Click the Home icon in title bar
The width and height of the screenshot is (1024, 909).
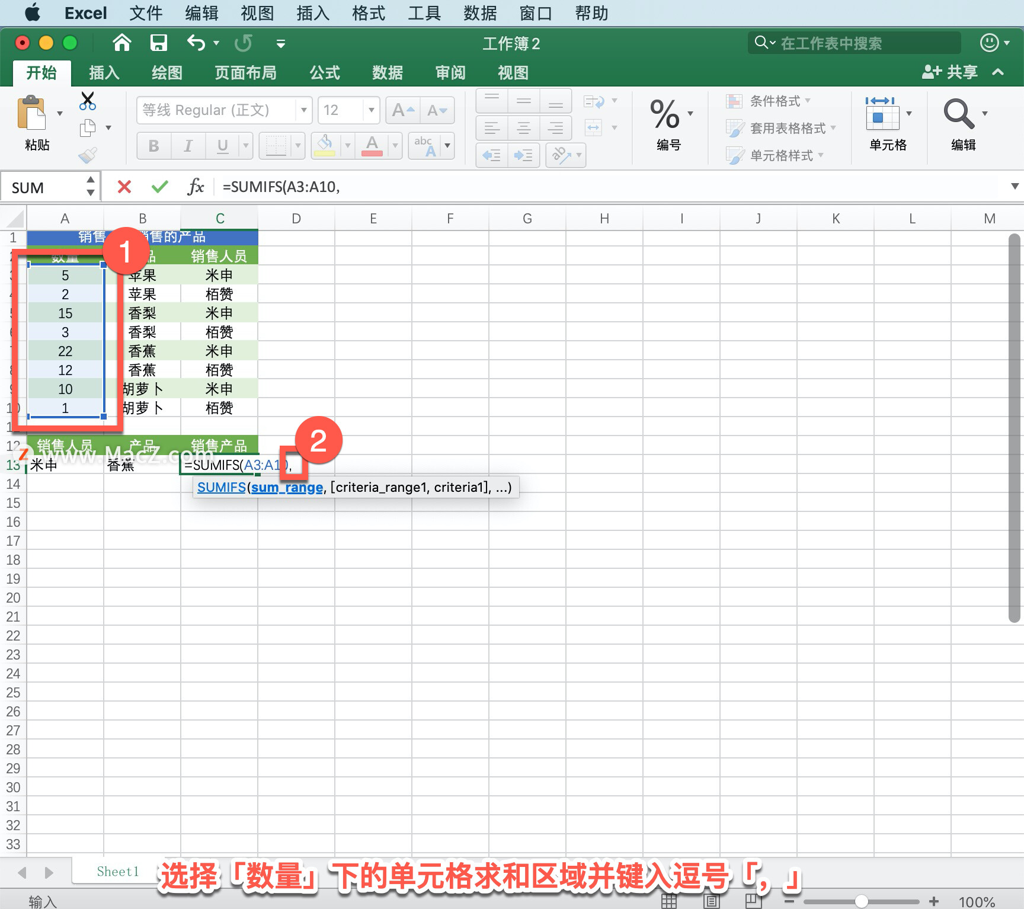click(x=121, y=43)
